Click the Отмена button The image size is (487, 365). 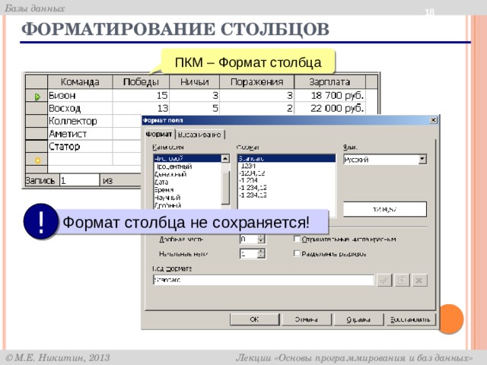pos(306,319)
